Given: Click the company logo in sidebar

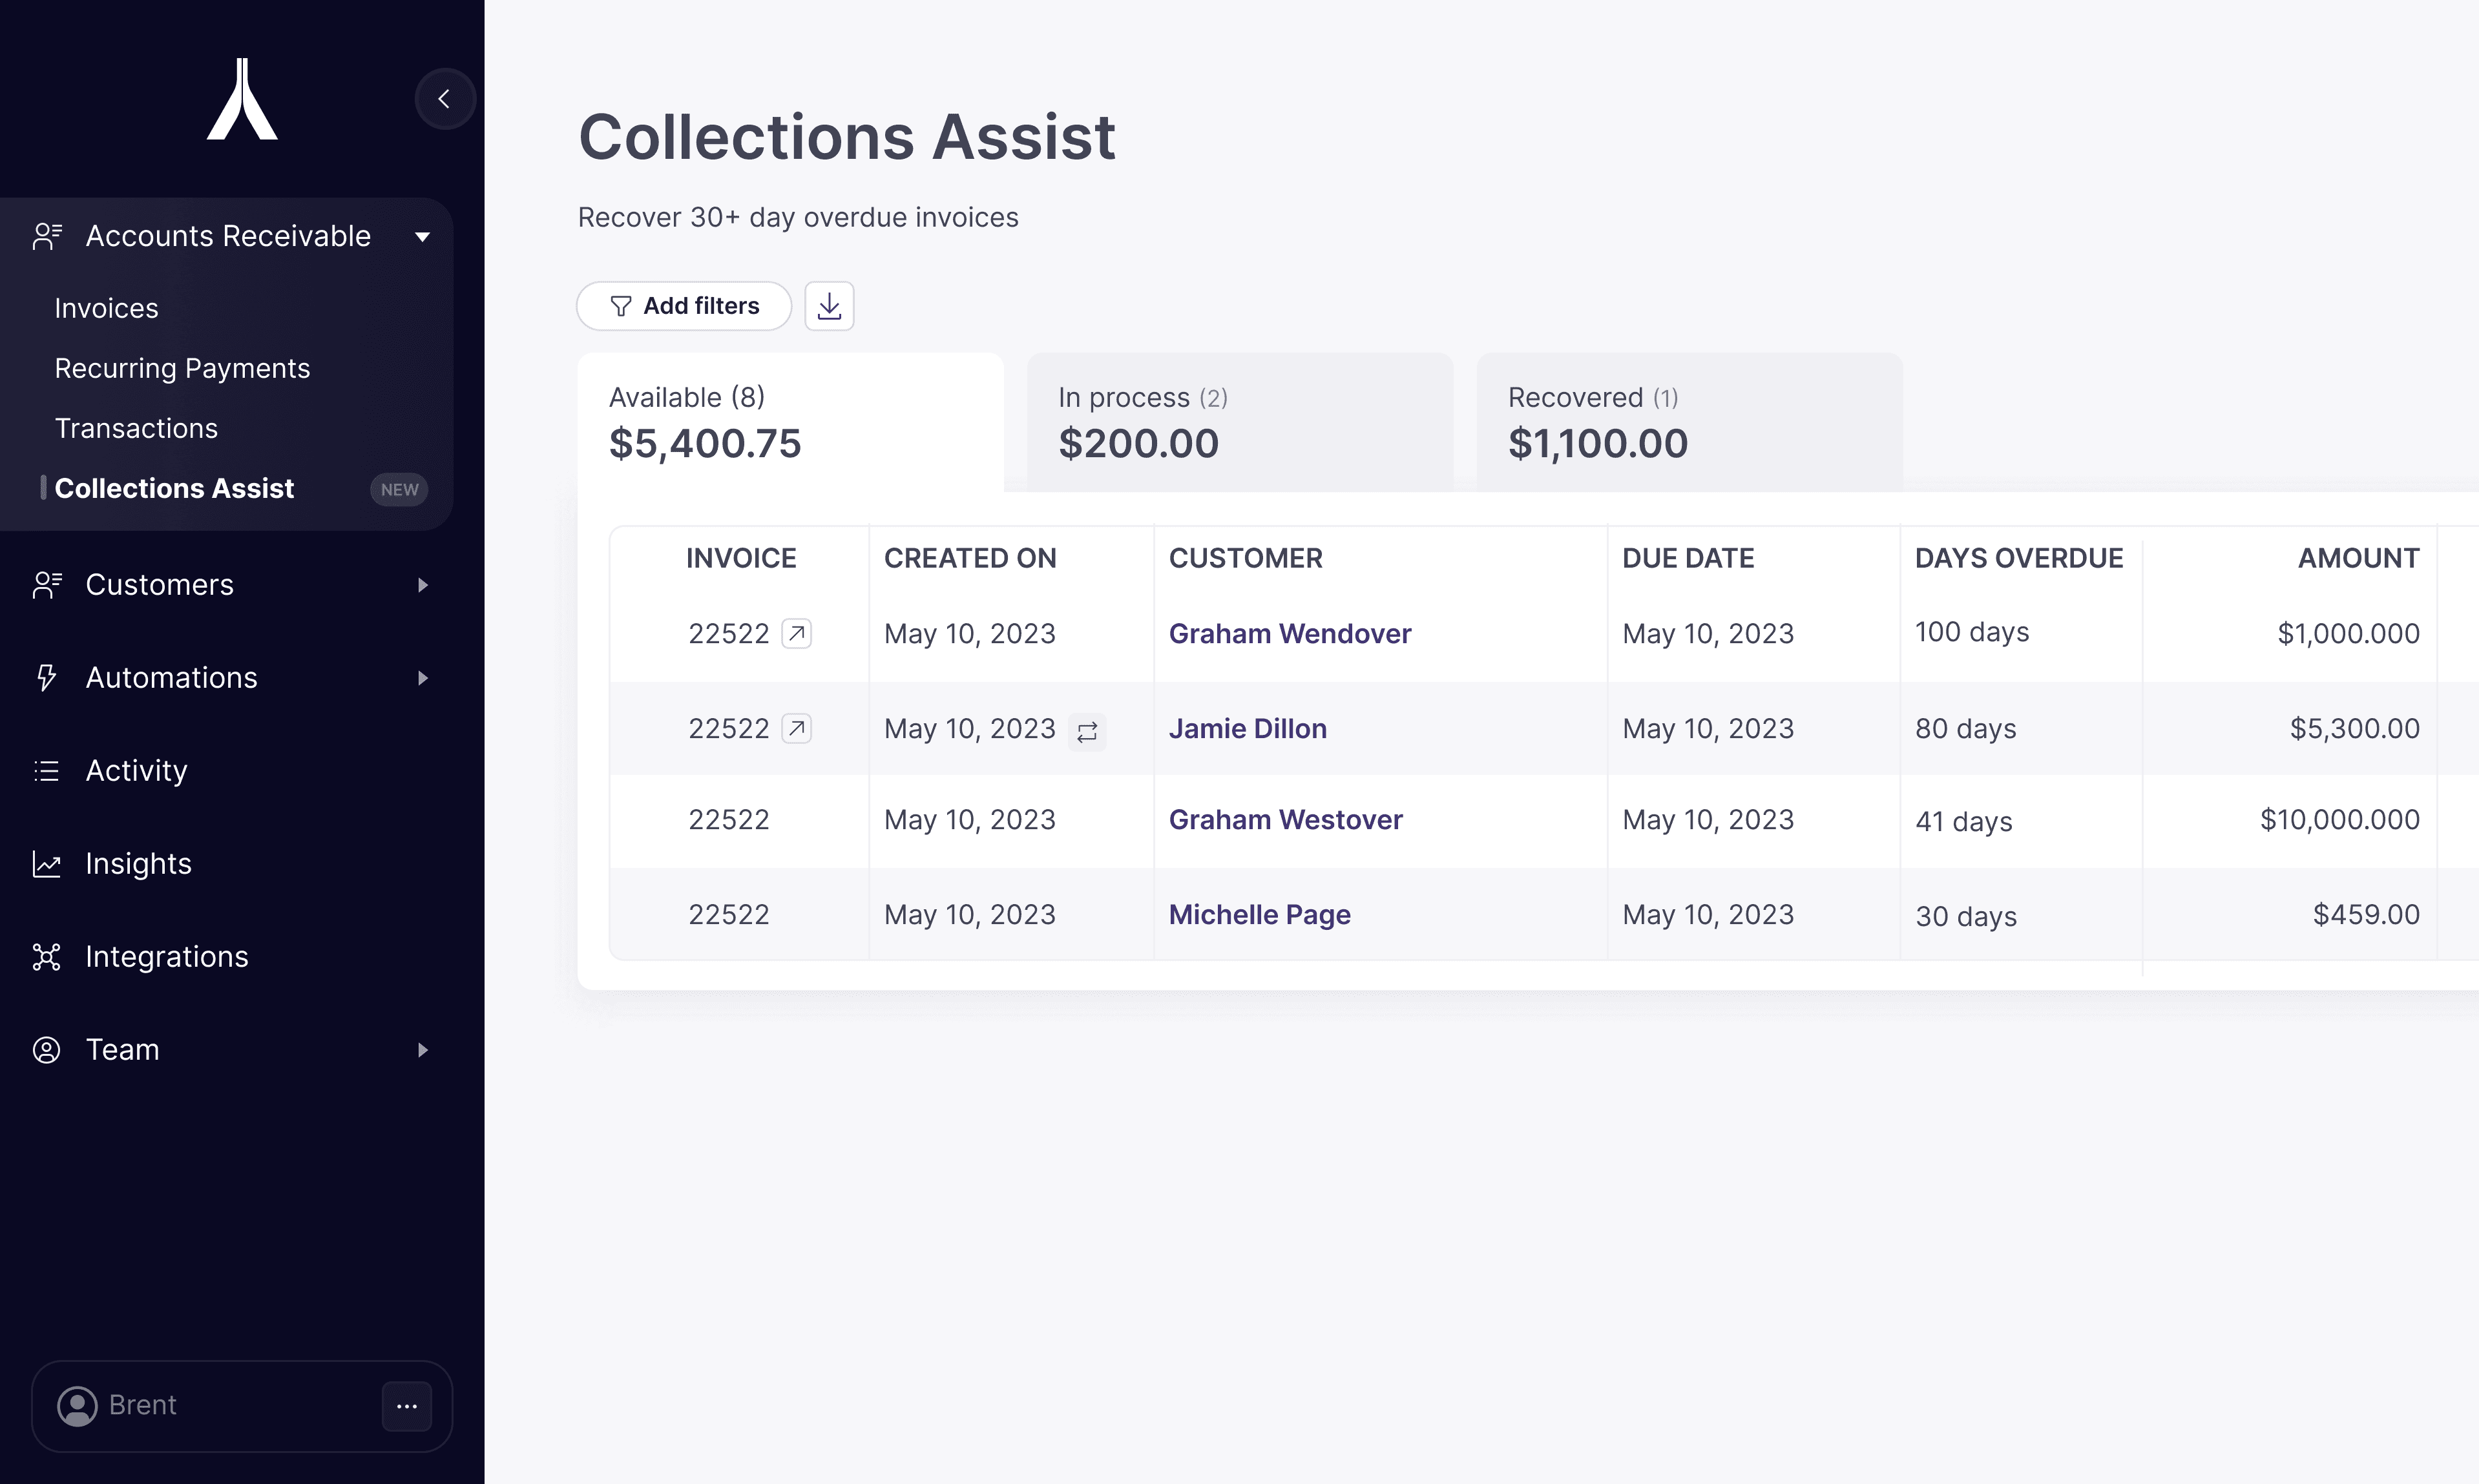Looking at the screenshot, I should [242, 99].
